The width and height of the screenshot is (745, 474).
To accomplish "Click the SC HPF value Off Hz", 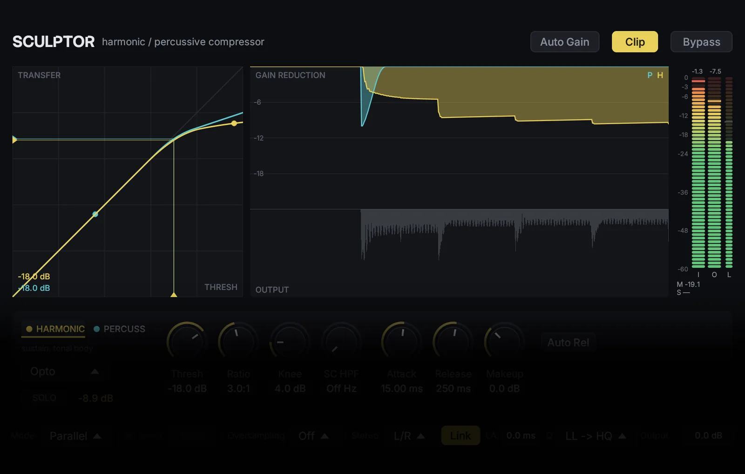I will tap(341, 388).
